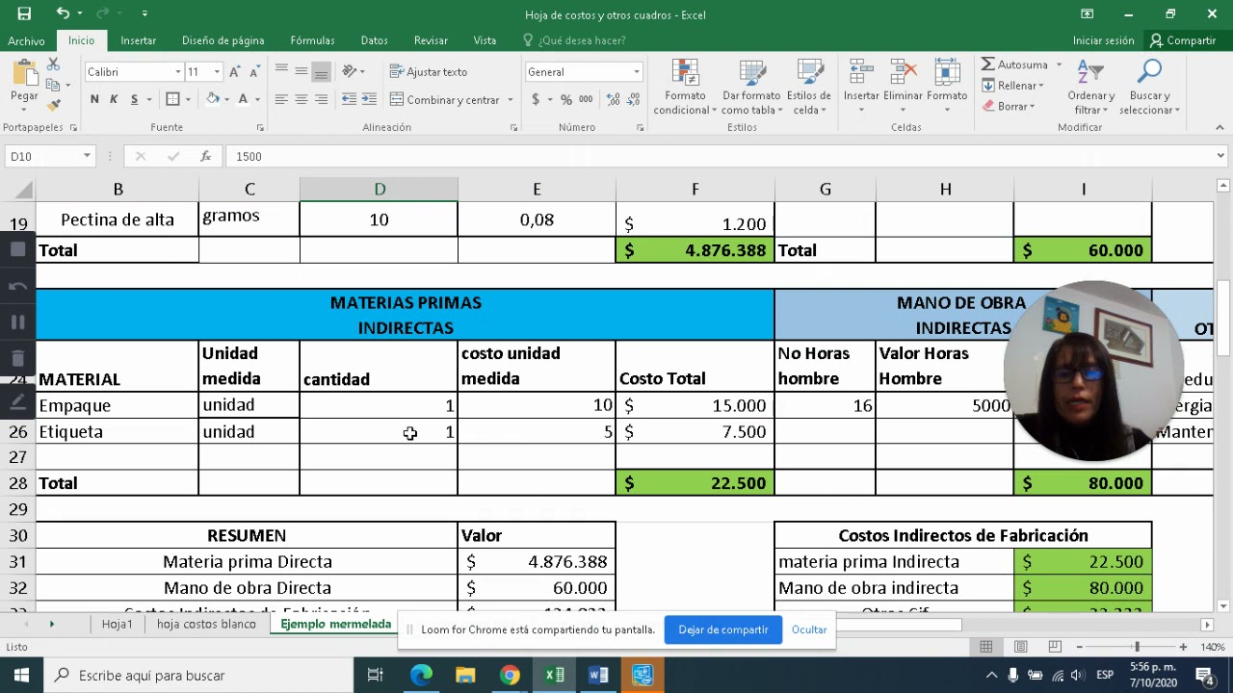Viewport: 1233px width, 693px height.
Task: Click the Ocultar link
Action: (809, 629)
